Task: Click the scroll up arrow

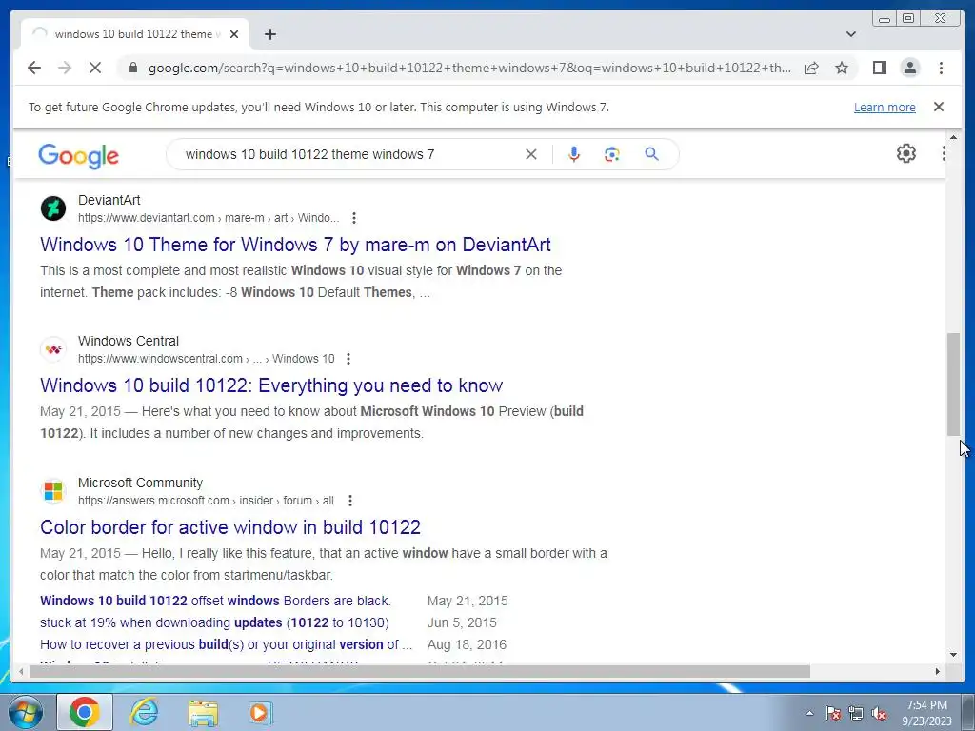Action: [x=953, y=137]
